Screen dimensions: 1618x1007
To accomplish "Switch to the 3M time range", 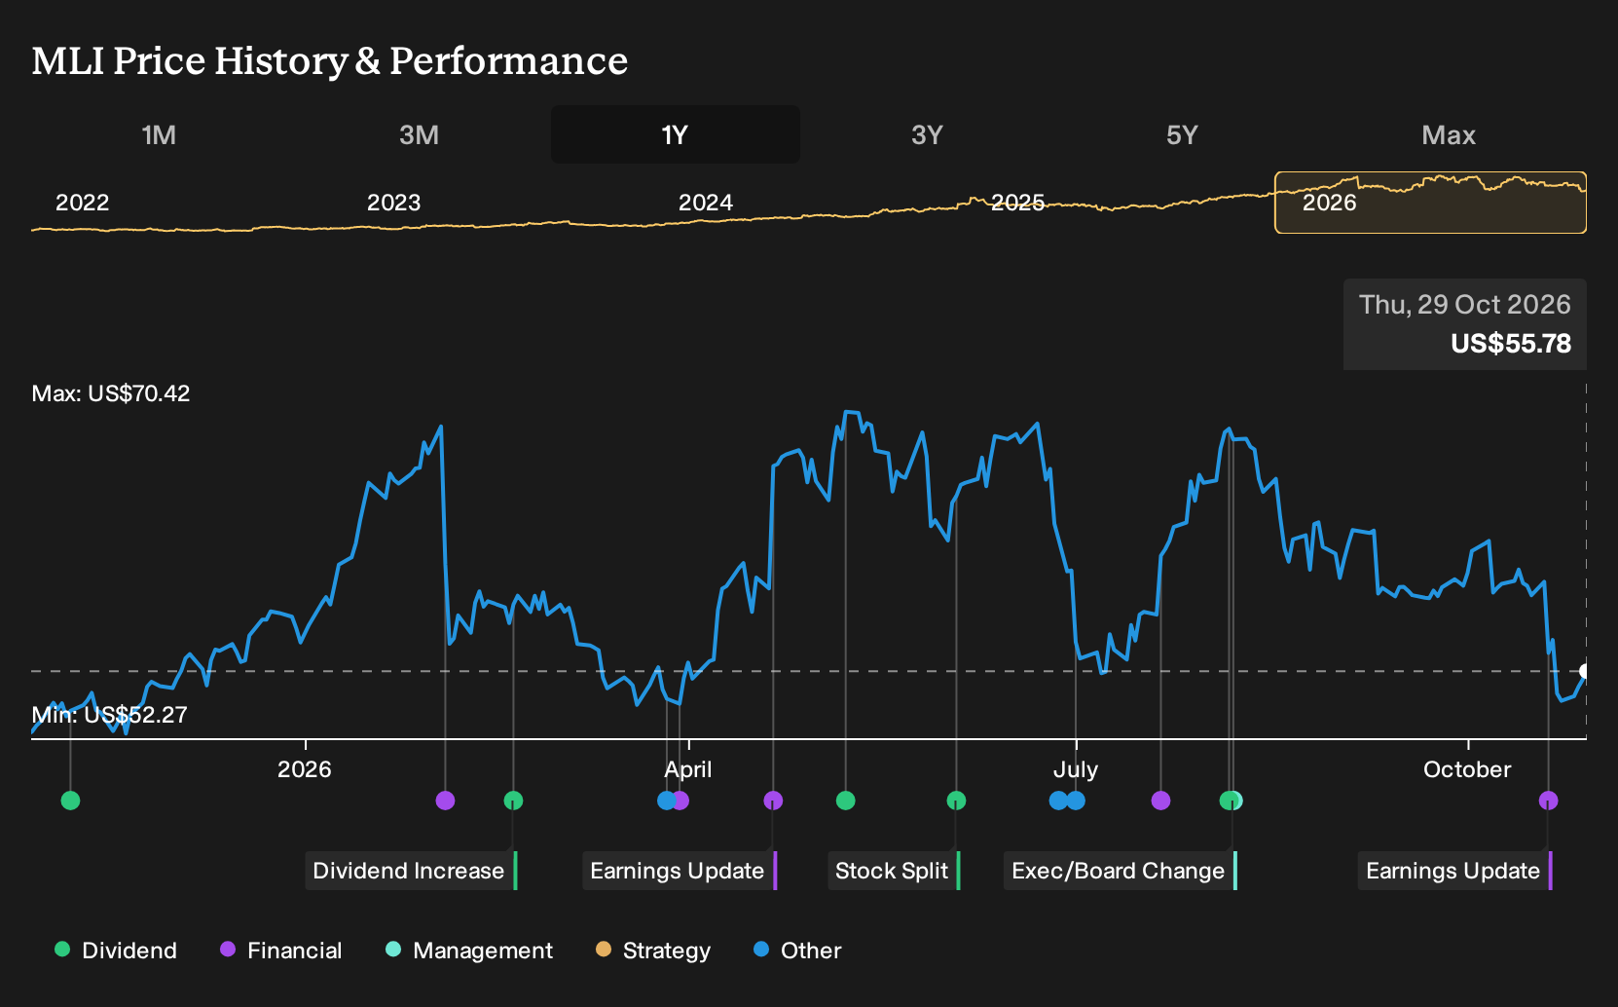I will point(419,134).
